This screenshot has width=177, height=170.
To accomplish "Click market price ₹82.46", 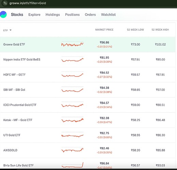I will point(104,148).
